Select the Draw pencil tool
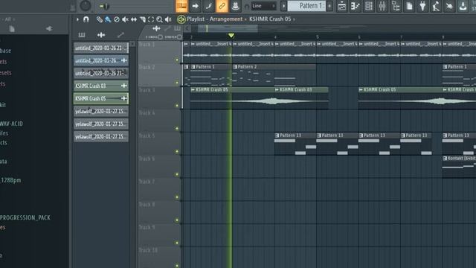 coord(99,19)
